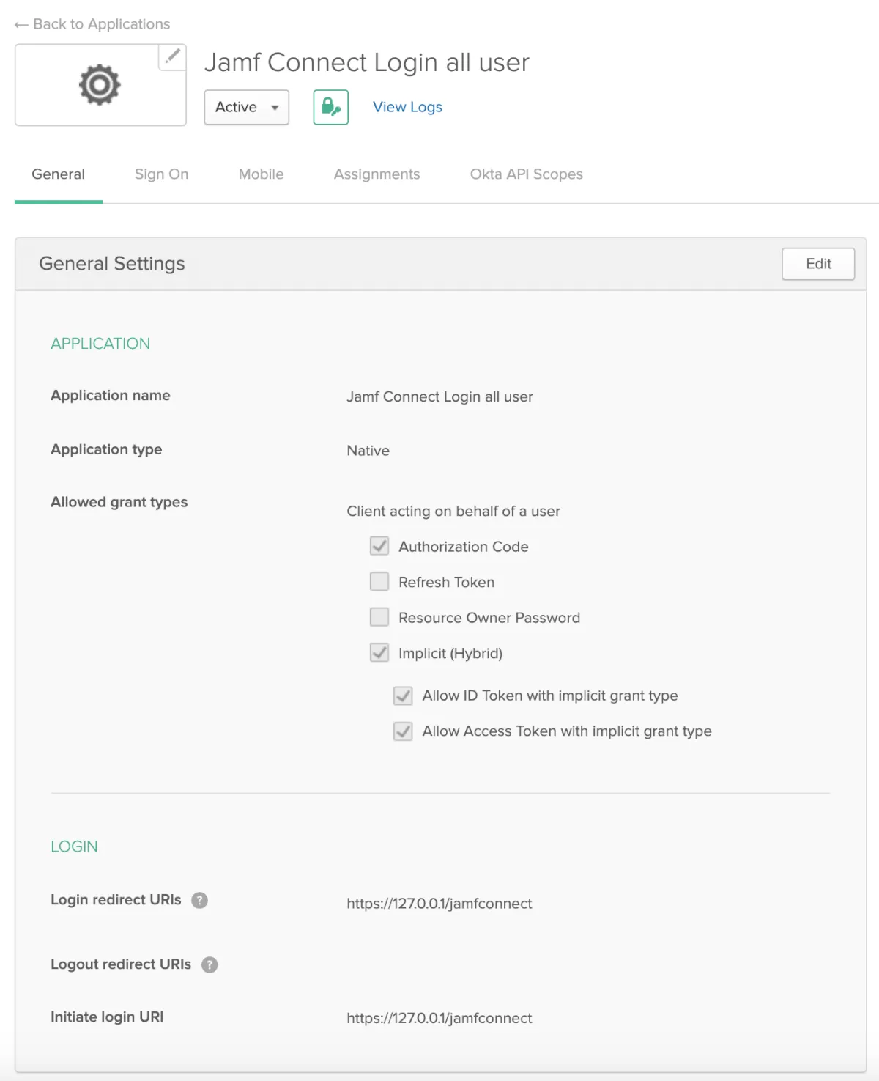Select the General tab

58,174
